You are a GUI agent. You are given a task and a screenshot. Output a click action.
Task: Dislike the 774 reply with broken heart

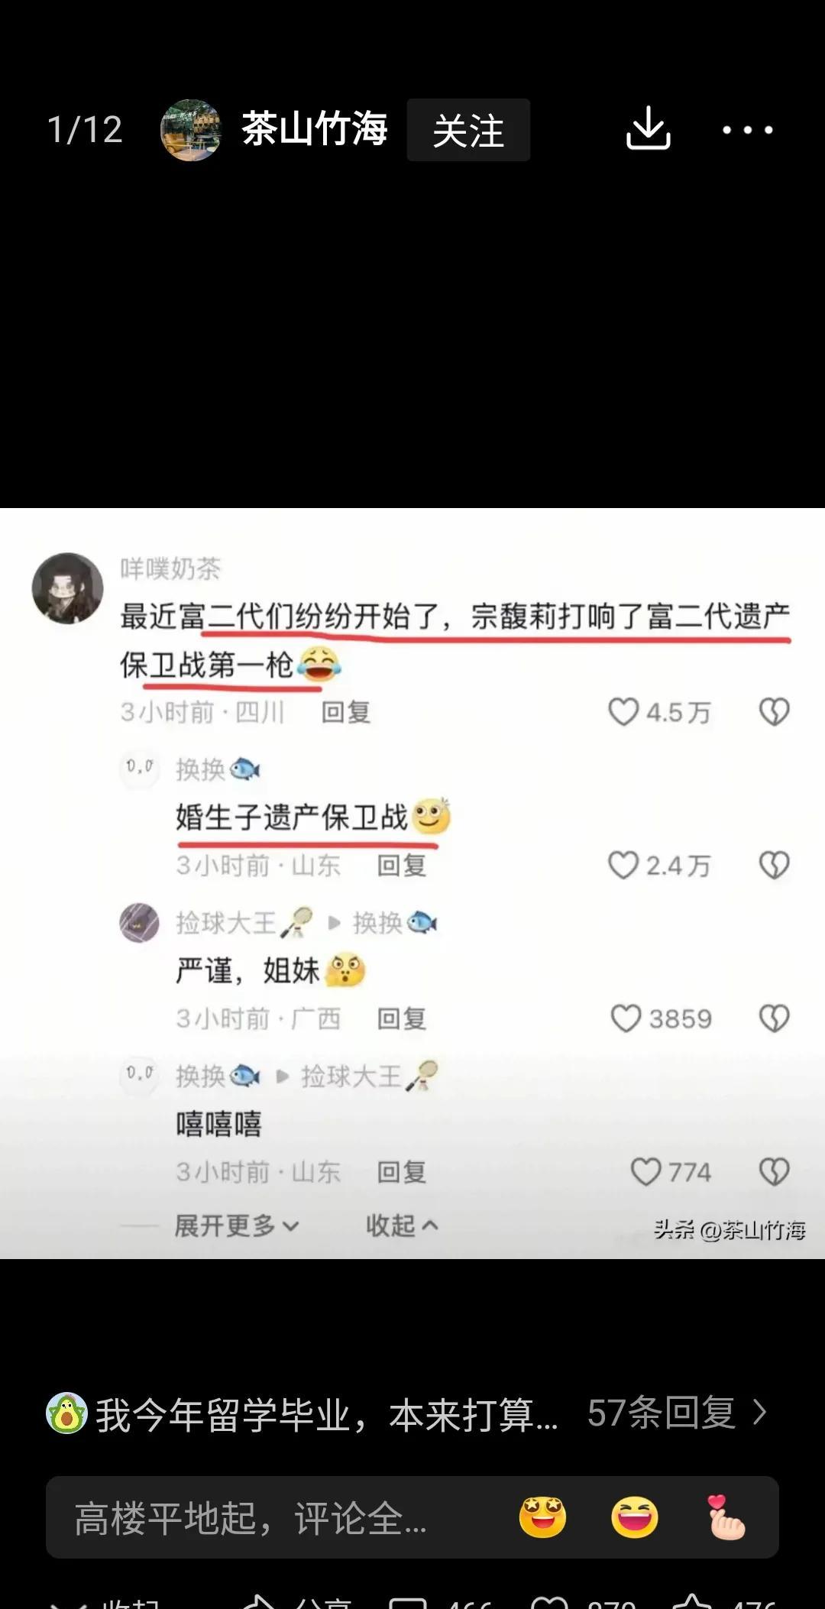click(774, 1172)
